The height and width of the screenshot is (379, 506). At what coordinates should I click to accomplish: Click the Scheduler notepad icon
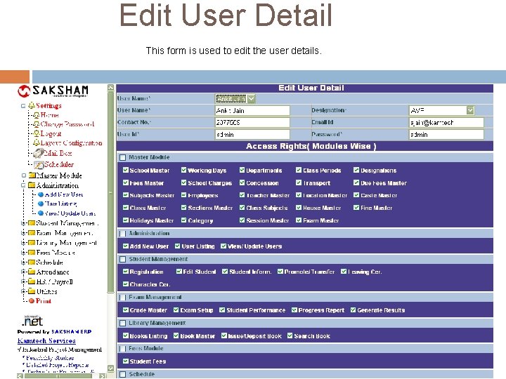click(x=39, y=165)
